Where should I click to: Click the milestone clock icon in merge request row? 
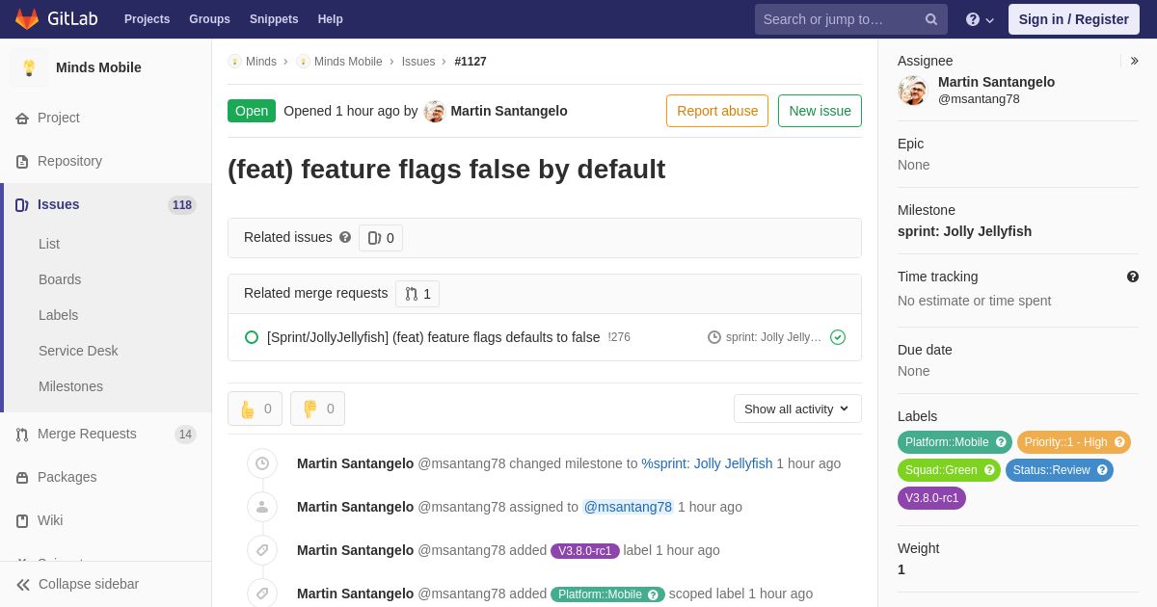coord(714,337)
